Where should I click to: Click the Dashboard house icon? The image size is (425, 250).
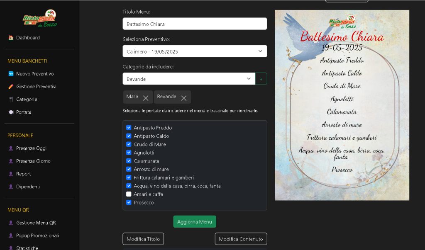coord(11,38)
